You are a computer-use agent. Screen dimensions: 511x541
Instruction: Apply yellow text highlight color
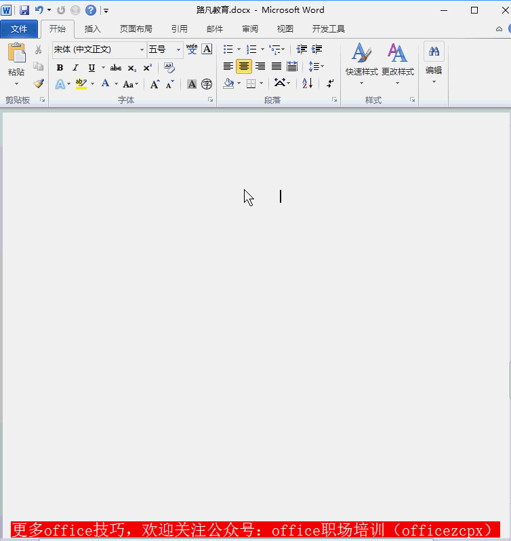pyautogui.click(x=81, y=84)
